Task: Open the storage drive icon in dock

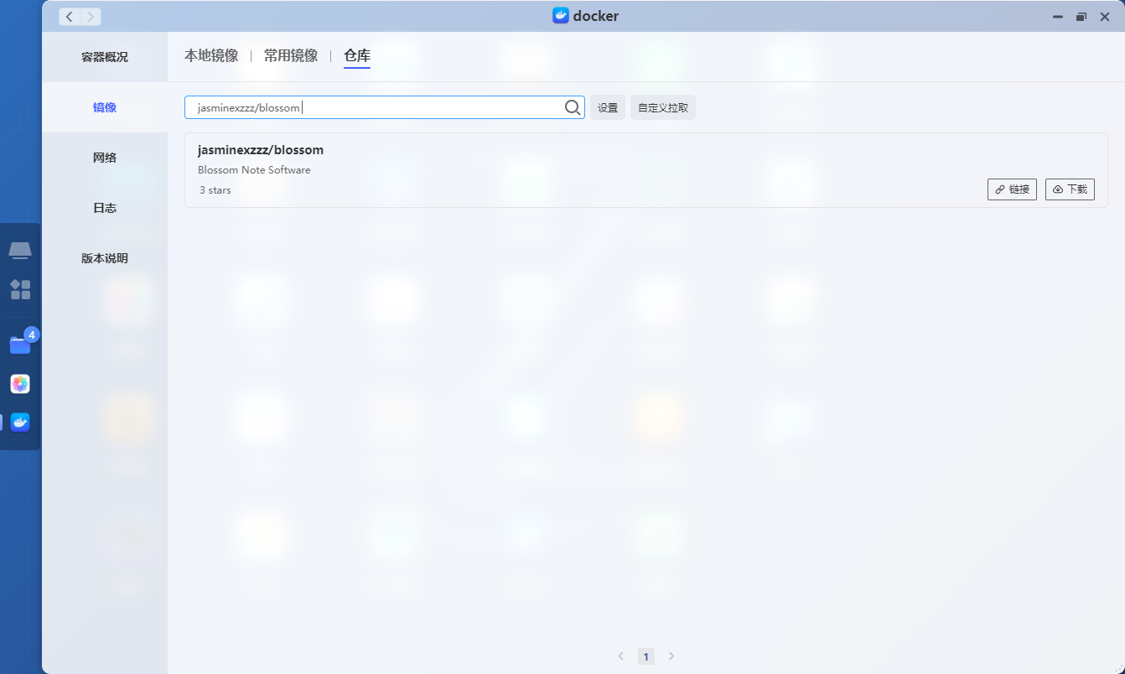Action: point(20,250)
